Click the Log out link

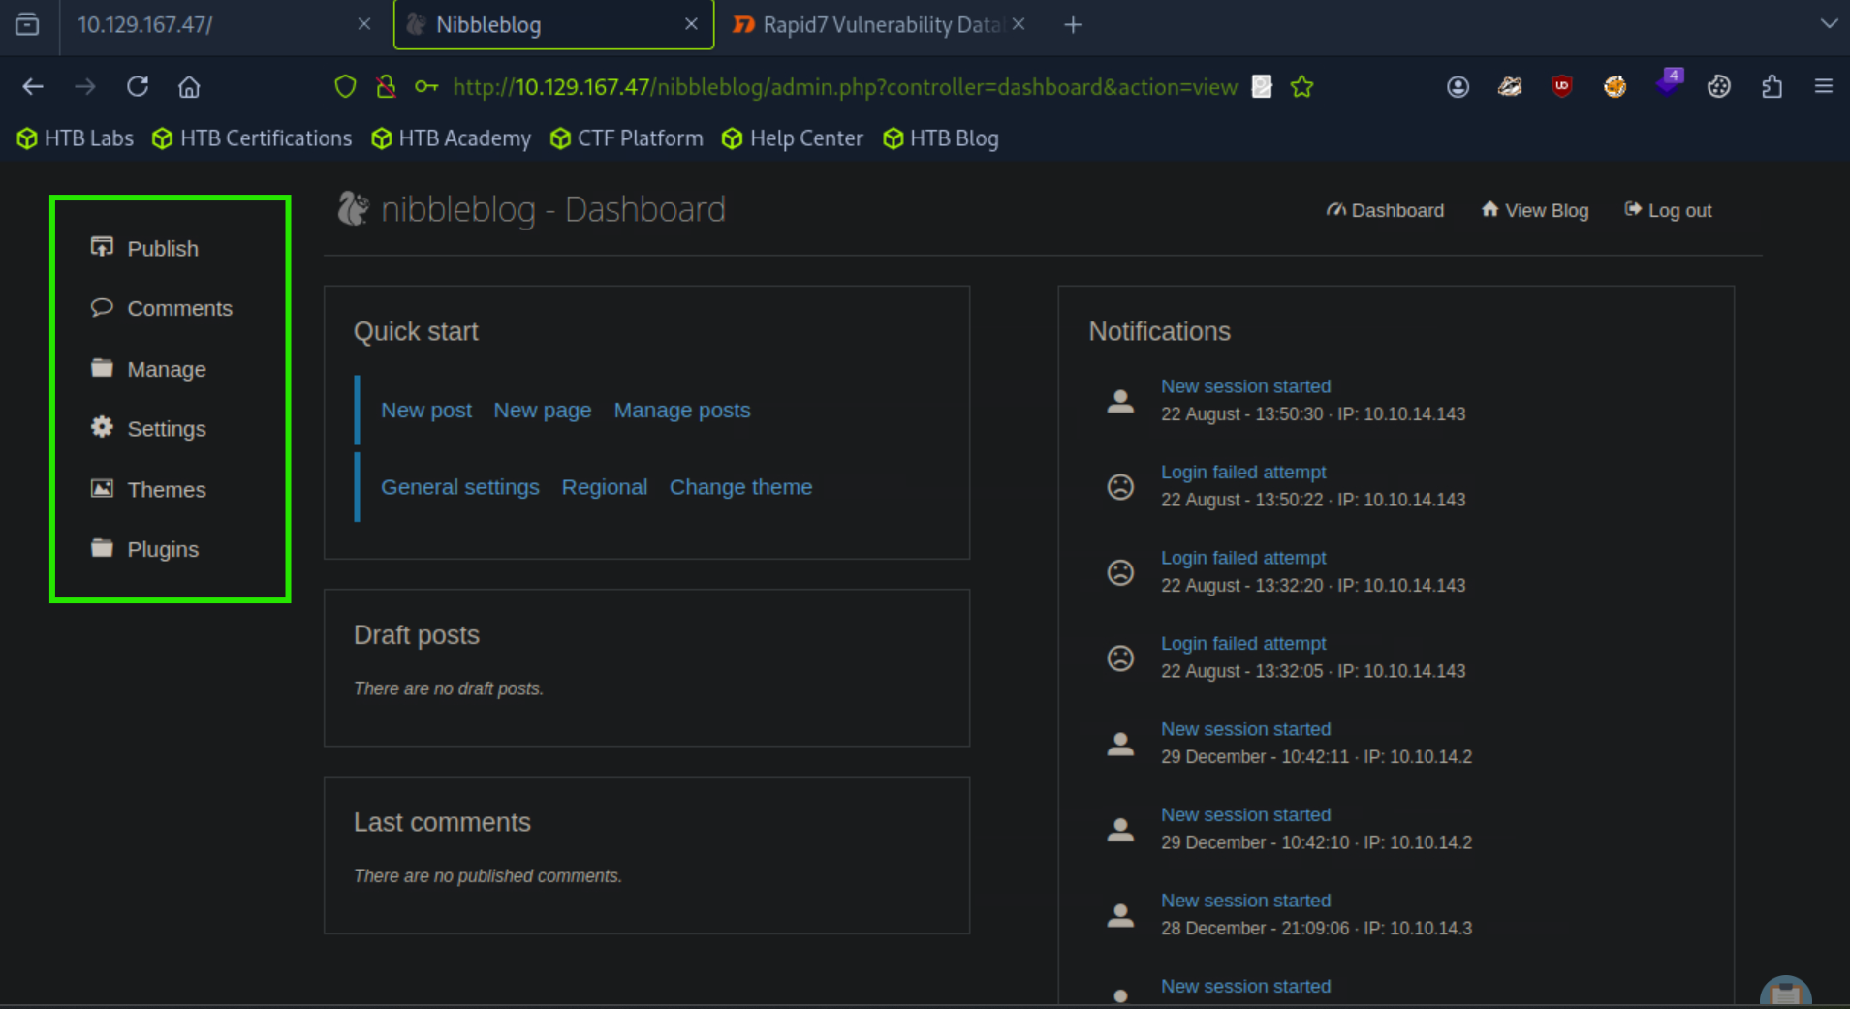pyautogui.click(x=1668, y=210)
